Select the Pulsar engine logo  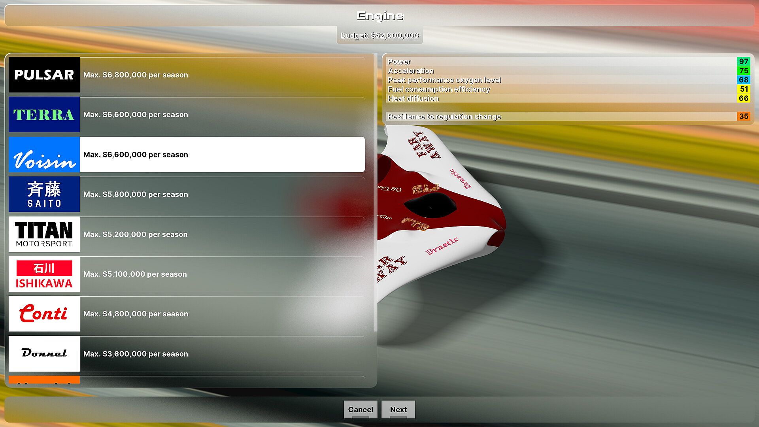pos(44,75)
